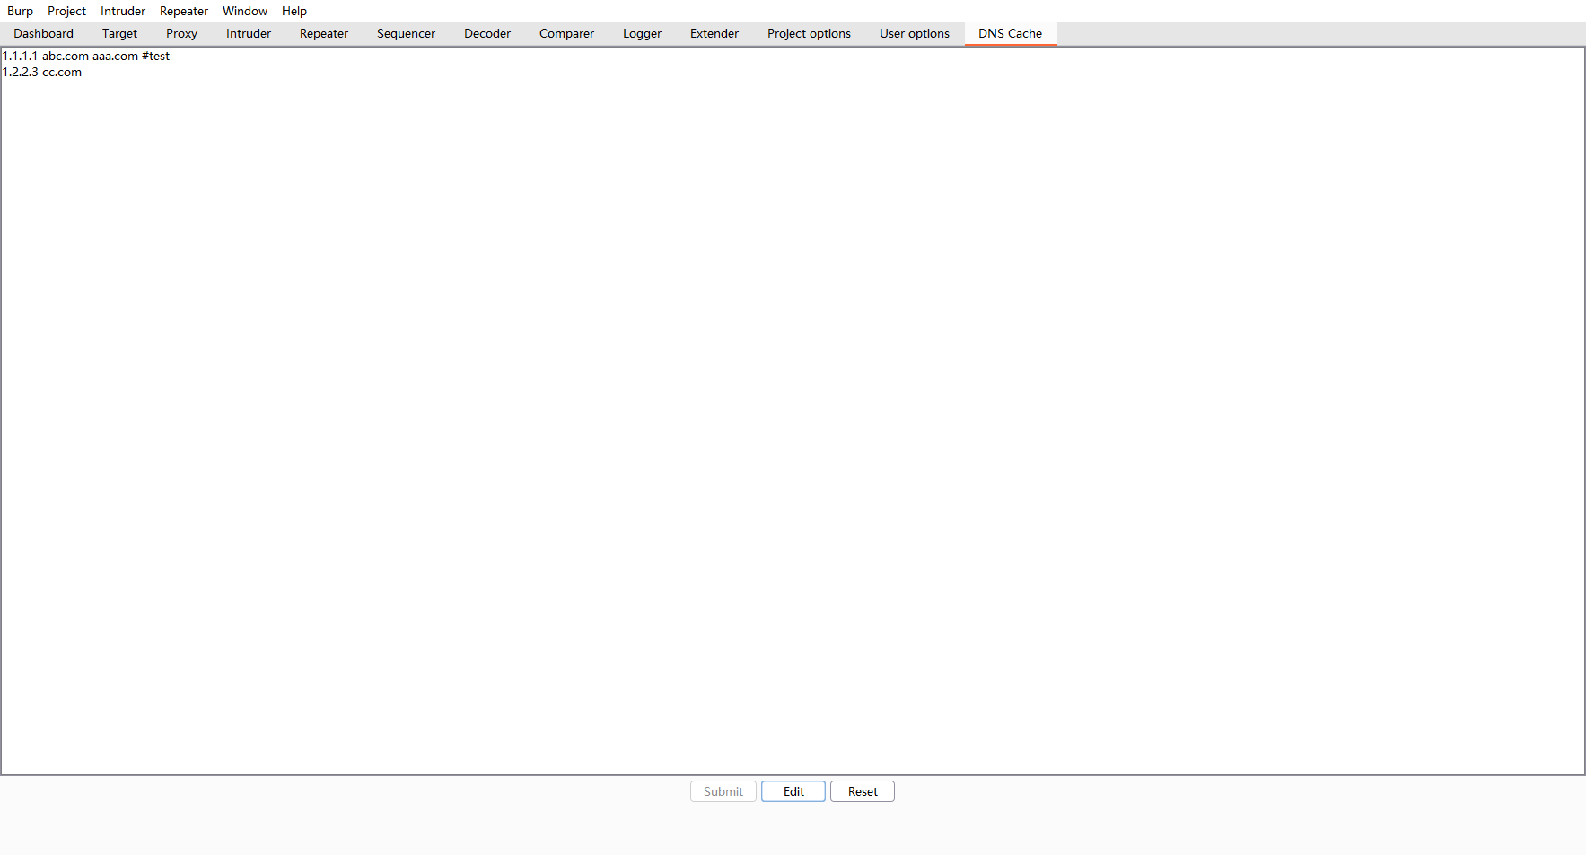
Task: Switch to the Target tab
Action: pos(119,33)
